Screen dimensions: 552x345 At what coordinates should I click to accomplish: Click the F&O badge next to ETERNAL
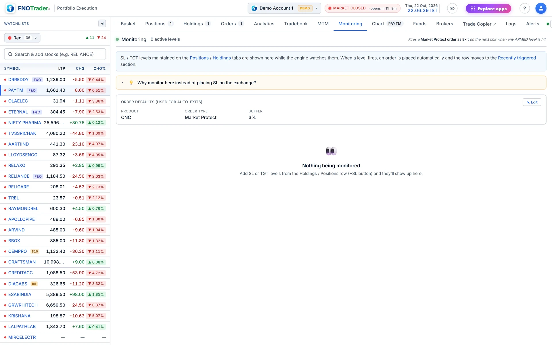coord(37,112)
